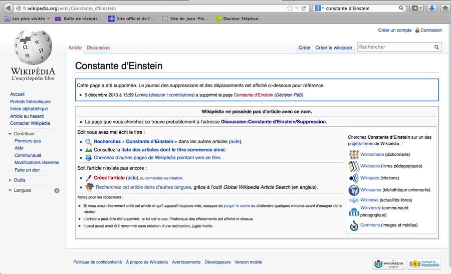Screen dimensions: 451x274
Task: Bookmark page with the star icon
Action: coord(290,9)
